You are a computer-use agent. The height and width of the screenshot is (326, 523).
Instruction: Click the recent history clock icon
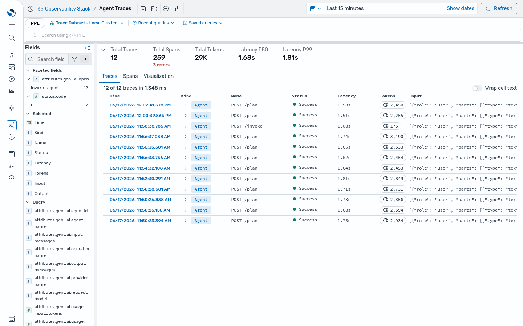[x=31, y=9]
